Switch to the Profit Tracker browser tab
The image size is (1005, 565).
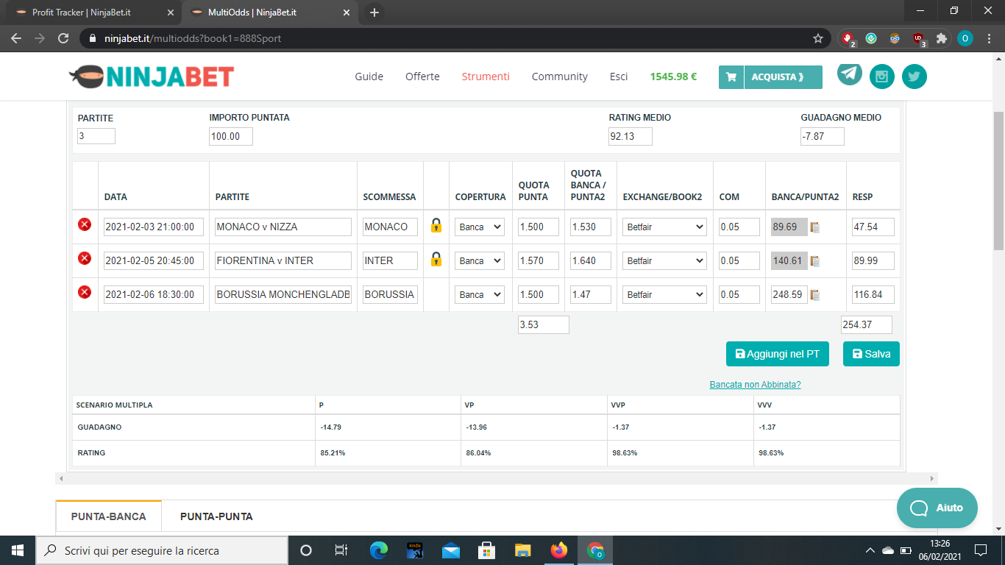click(x=92, y=13)
